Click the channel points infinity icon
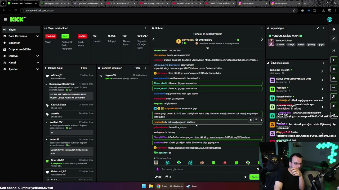 158,177
